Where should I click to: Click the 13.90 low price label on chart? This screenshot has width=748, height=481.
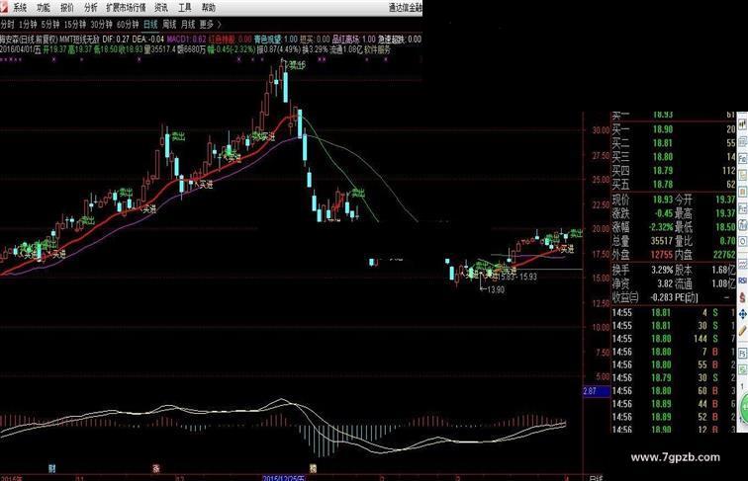click(x=496, y=289)
